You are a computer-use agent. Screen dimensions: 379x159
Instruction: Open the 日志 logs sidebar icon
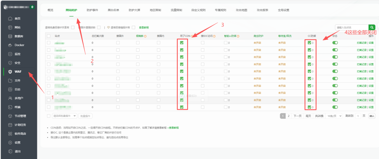(10, 89)
